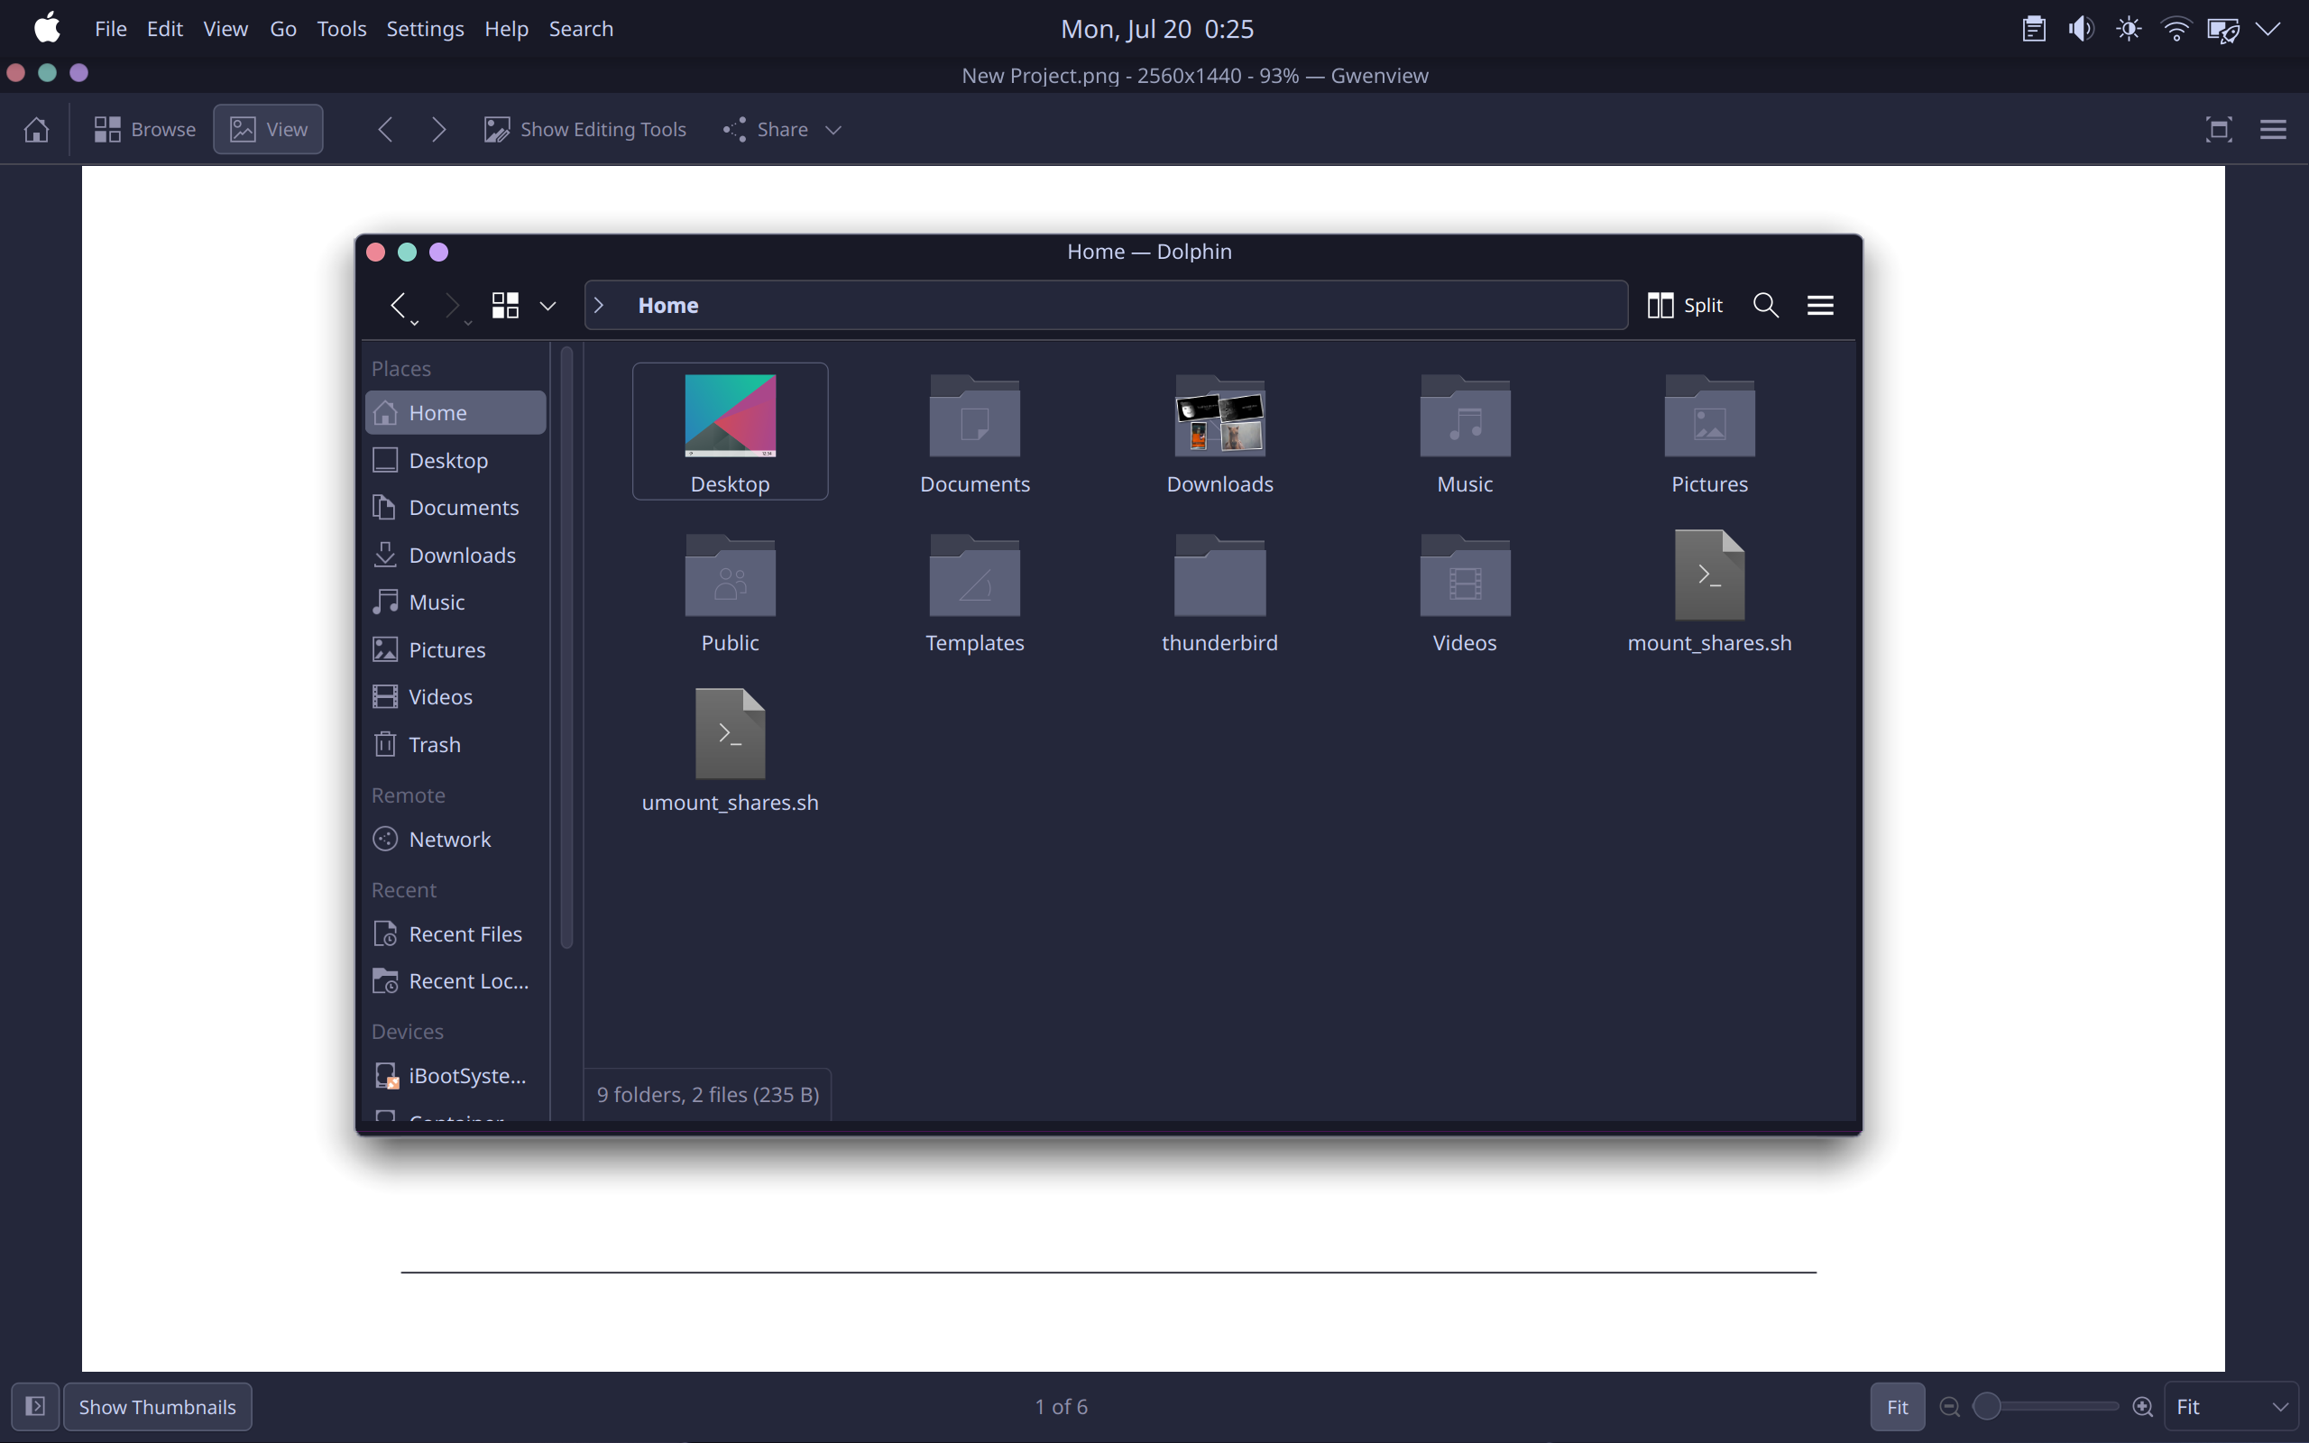
Task: Click the Templates folder icon
Action: (x=974, y=574)
